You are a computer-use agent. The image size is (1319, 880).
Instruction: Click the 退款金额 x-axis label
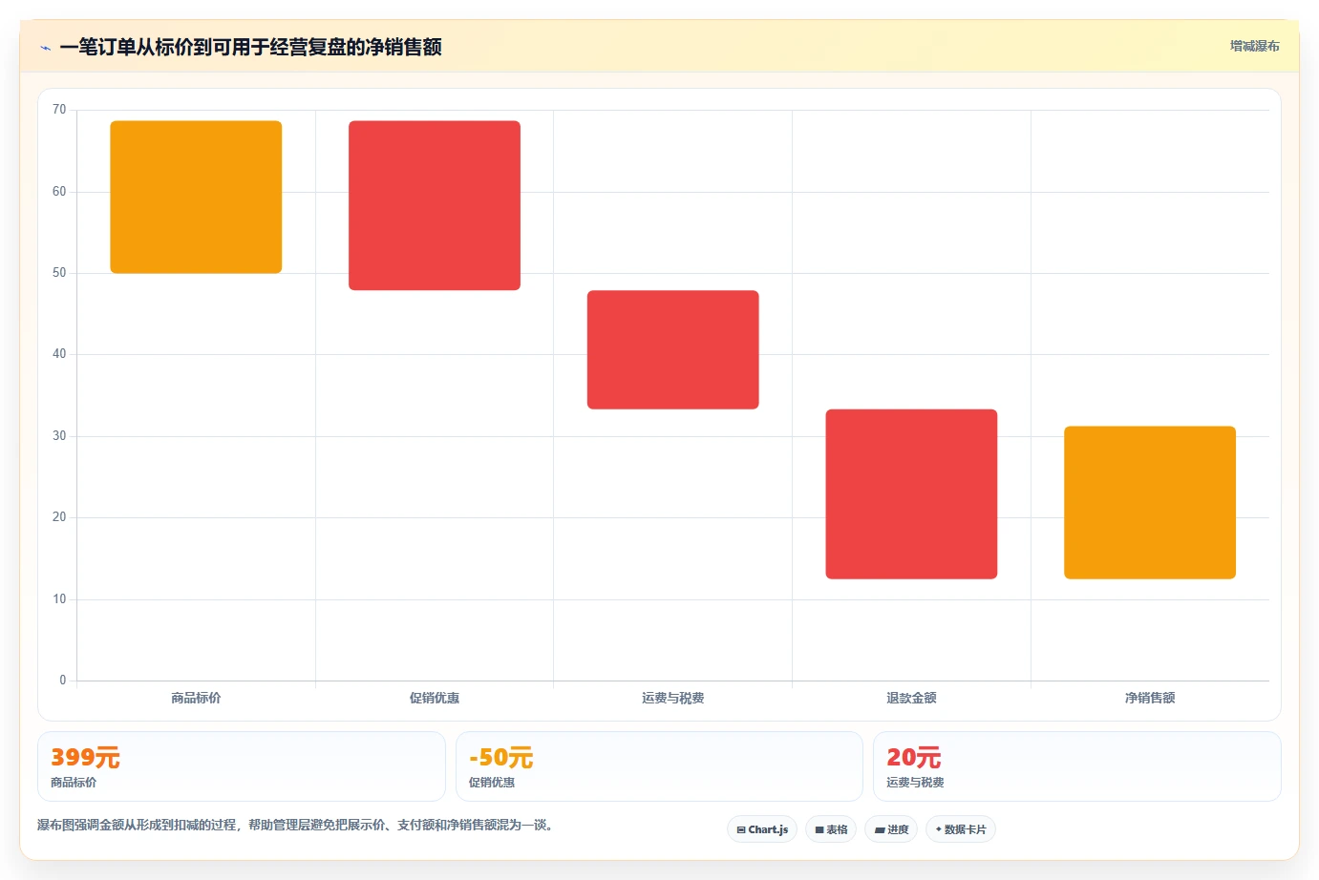pyautogui.click(x=911, y=698)
